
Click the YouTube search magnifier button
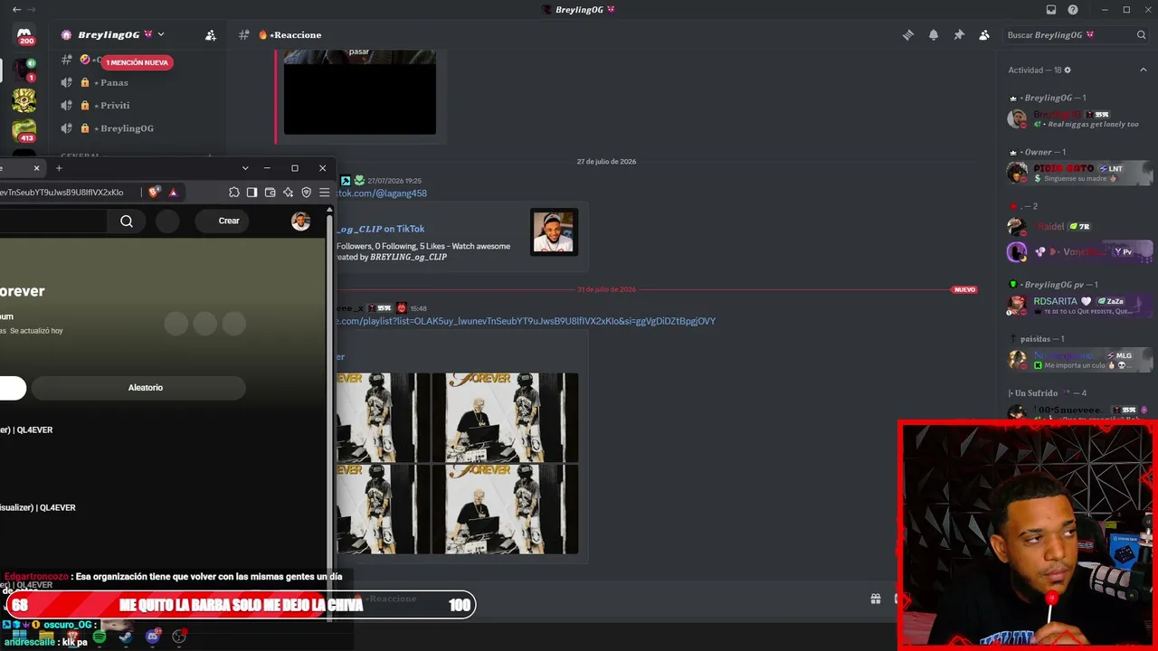click(x=127, y=221)
